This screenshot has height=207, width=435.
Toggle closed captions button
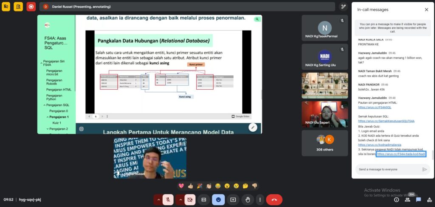coord(204,199)
